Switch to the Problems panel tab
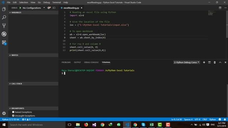 pyautogui.click(x=66, y=63)
